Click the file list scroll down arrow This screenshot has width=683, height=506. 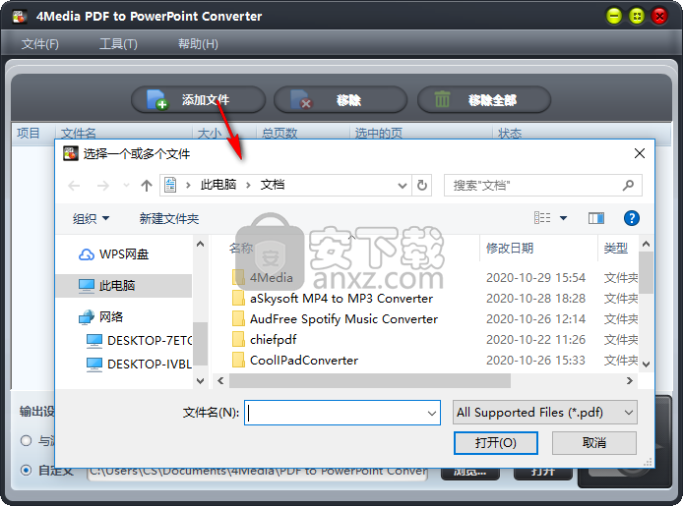click(646, 365)
